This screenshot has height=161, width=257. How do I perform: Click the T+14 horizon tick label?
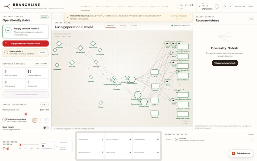tap(31, 148)
